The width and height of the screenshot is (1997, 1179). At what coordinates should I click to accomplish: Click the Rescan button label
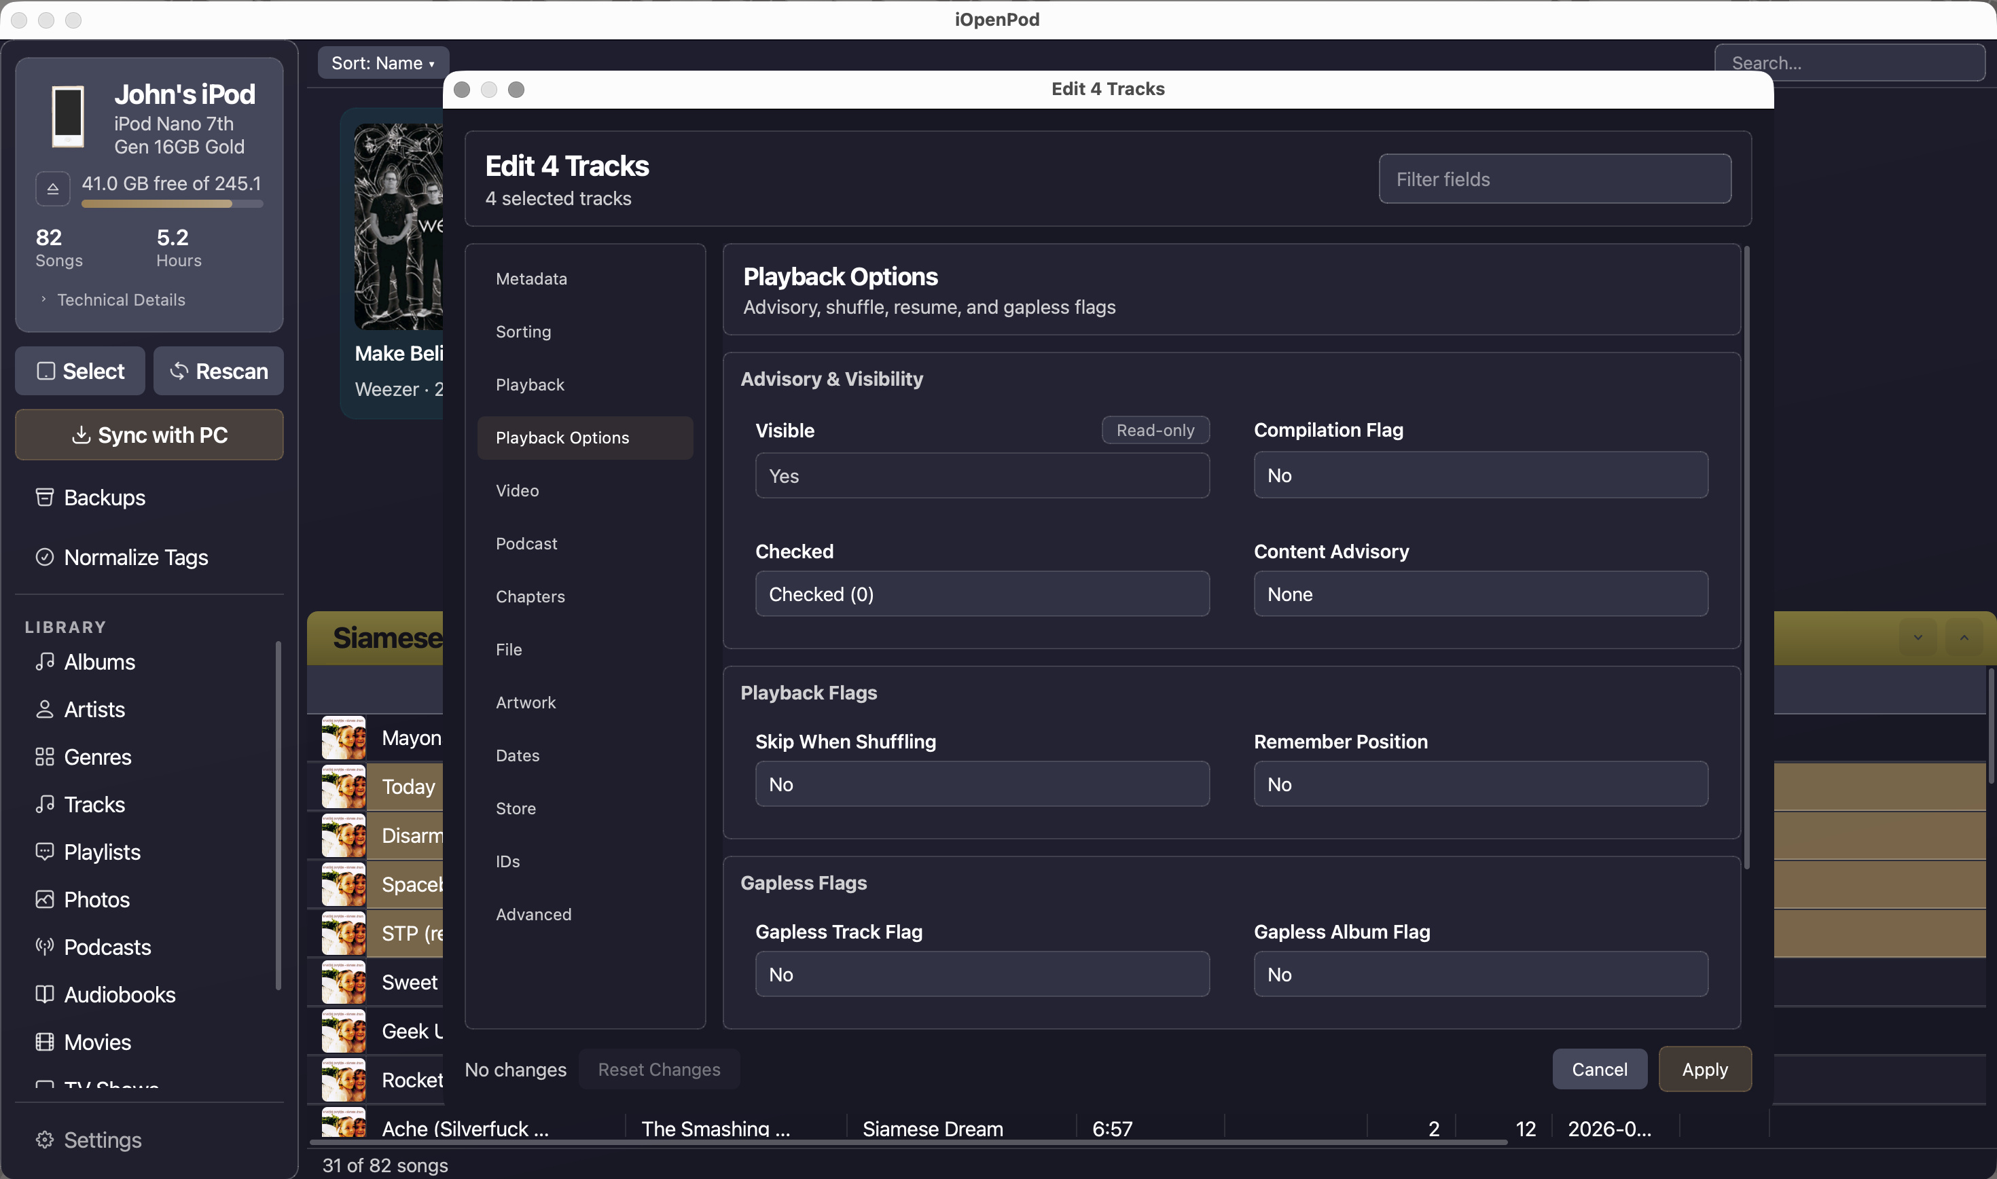coord(232,371)
